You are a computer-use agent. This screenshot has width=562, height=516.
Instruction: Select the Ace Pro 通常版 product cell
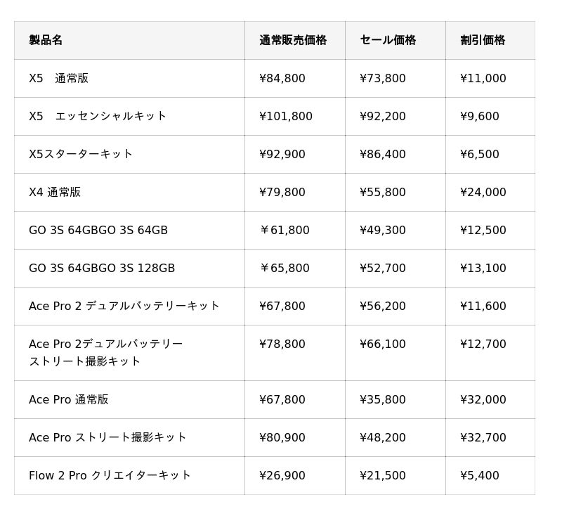point(69,400)
